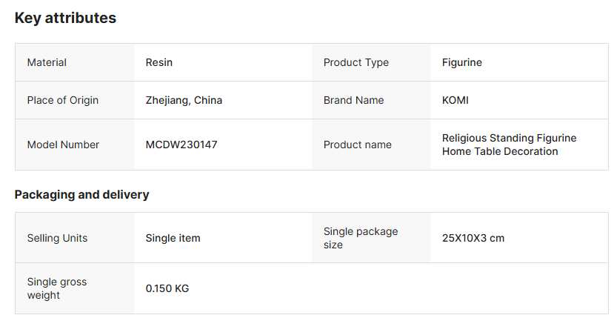The height and width of the screenshot is (318, 614).
Task: Select the Single package size label
Action: point(360,238)
